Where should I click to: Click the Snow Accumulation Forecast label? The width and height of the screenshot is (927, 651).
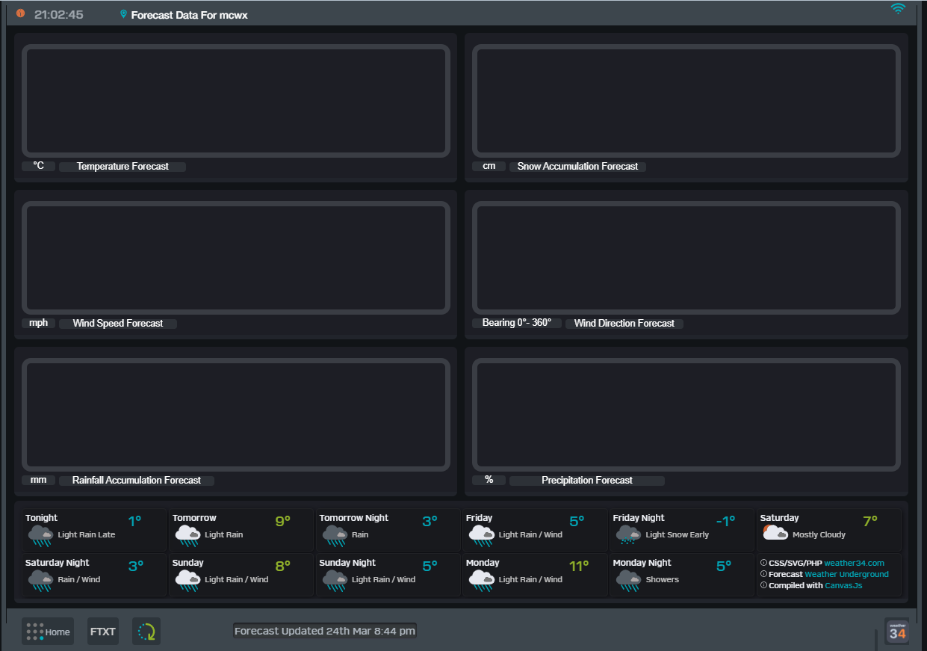(x=577, y=167)
